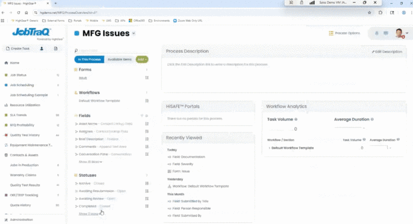413x224 pixels.
Task: Bookmark this page with the star icon
Action: pos(370,12)
